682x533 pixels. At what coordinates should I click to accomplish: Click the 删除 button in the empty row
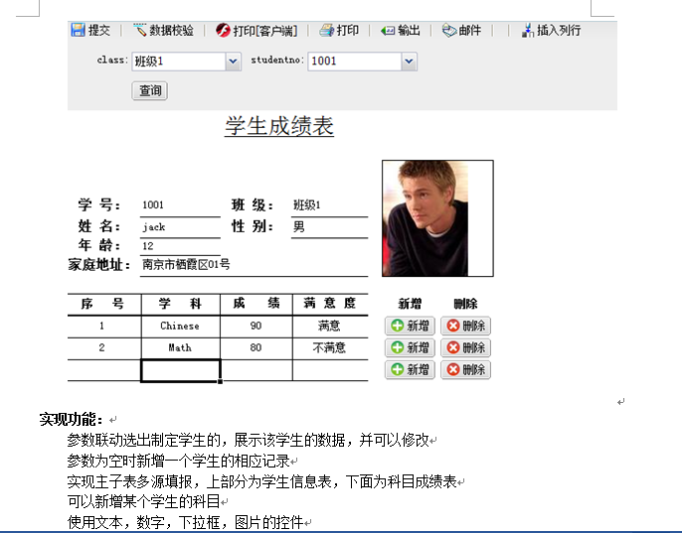pyautogui.click(x=466, y=369)
